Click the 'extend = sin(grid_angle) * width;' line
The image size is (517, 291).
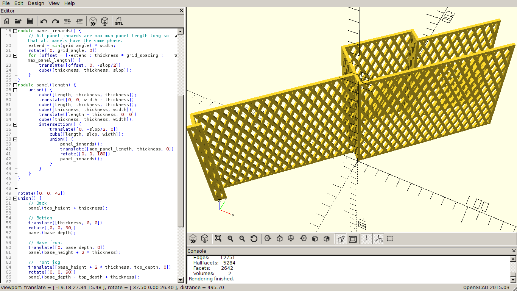(x=72, y=45)
